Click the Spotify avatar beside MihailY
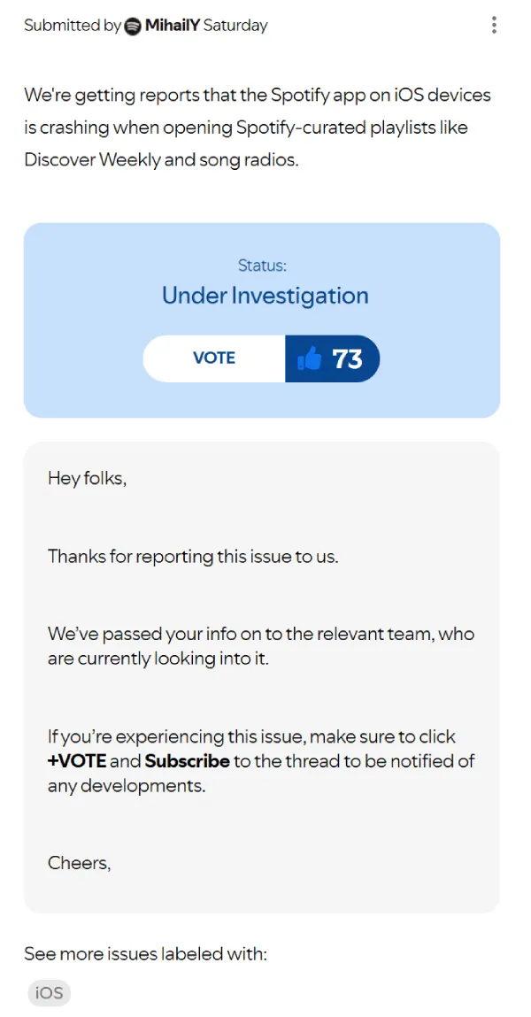 (x=133, y=26)
